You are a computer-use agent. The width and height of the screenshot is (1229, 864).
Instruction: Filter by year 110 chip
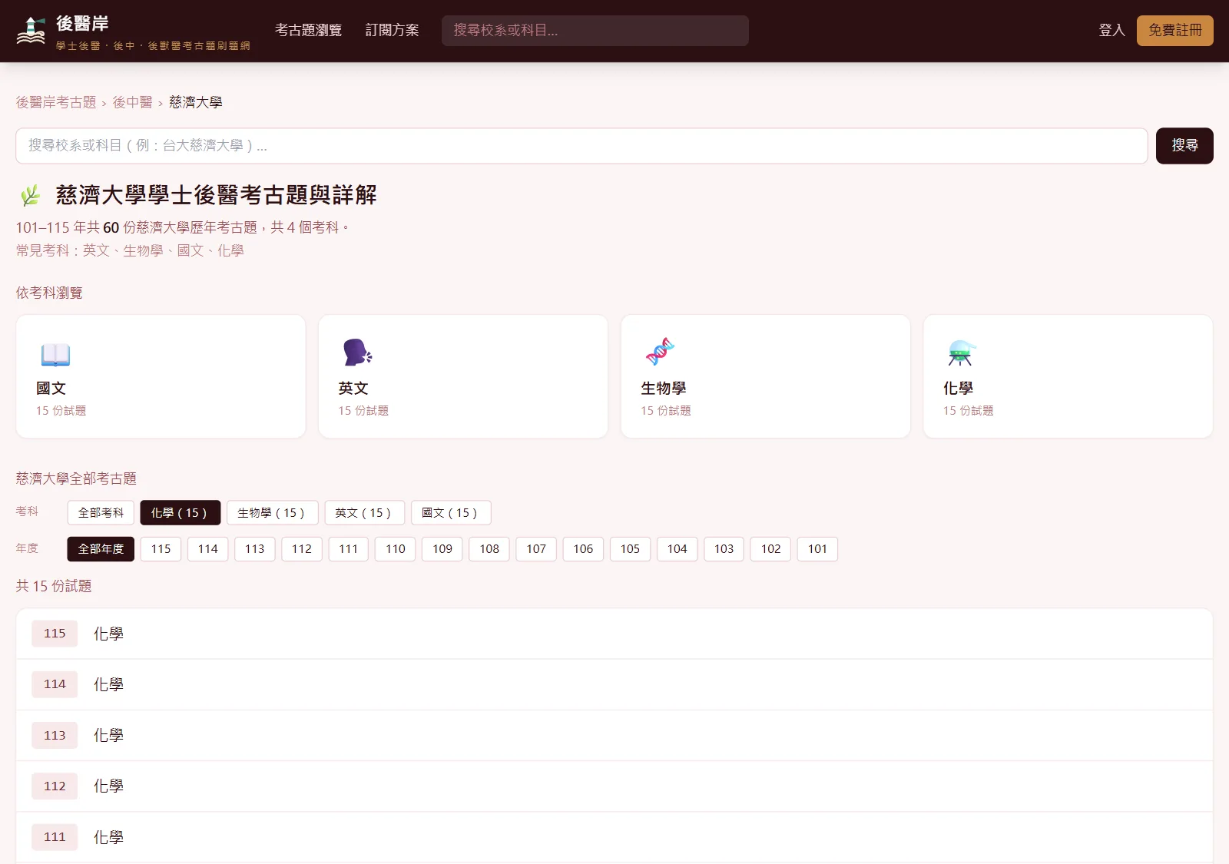point(396,549)
